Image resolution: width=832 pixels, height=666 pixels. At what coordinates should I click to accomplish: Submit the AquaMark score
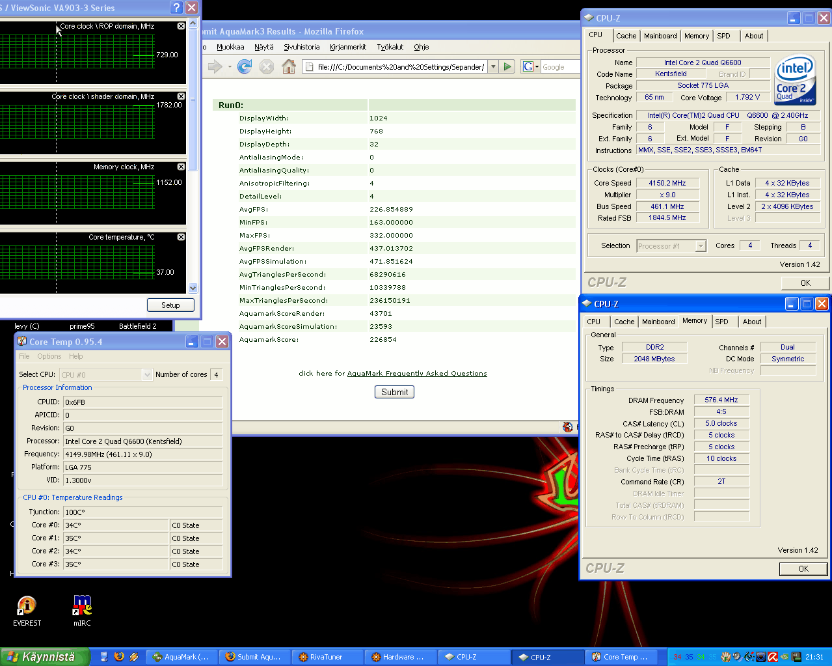point(394,392)
